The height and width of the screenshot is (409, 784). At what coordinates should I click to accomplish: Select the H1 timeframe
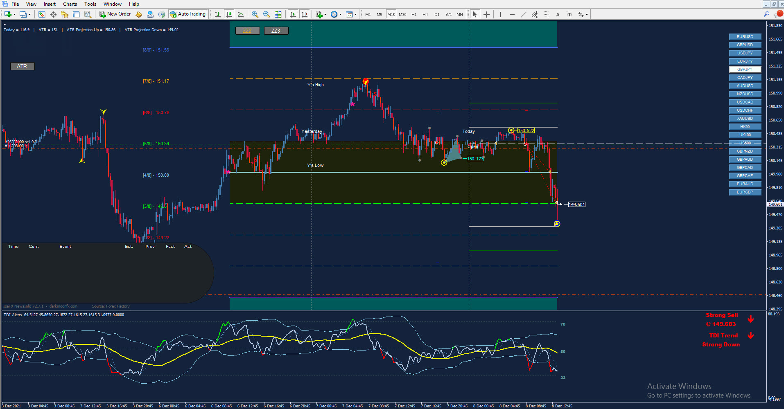pyautogui.click(x=414, y=14)
